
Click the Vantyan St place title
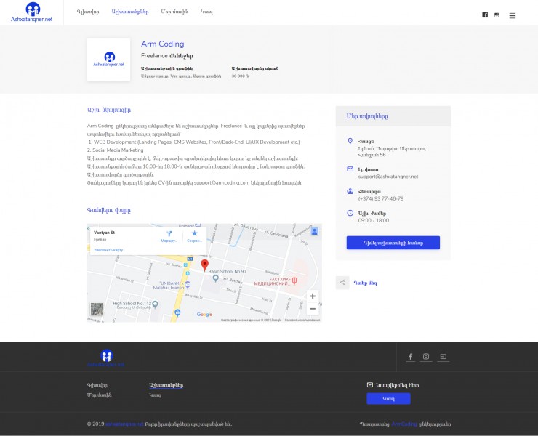(104, 233)
